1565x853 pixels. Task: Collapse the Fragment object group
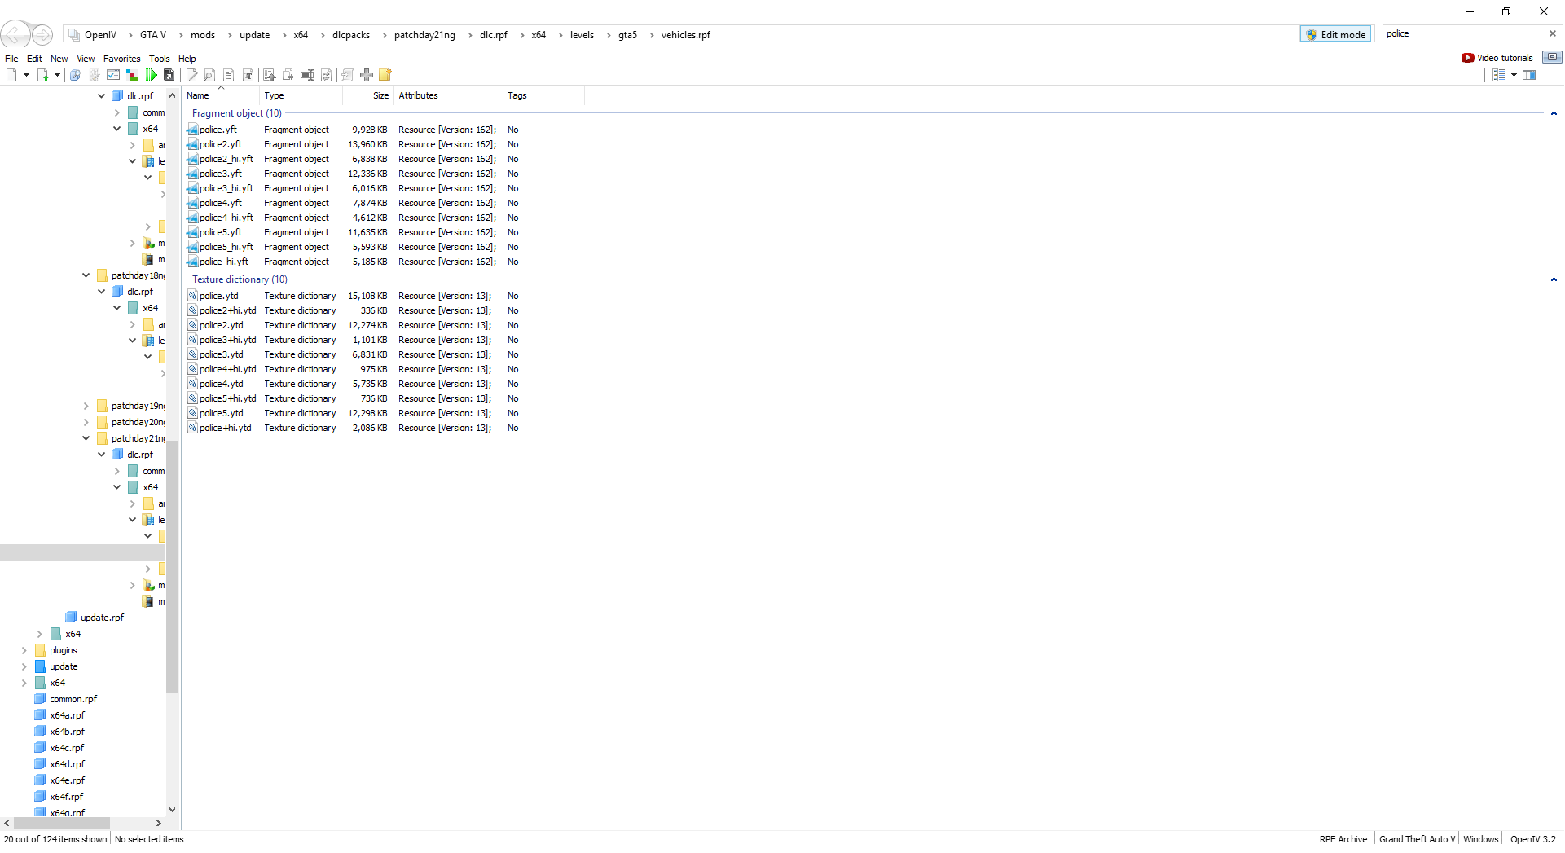(1554, 113)
